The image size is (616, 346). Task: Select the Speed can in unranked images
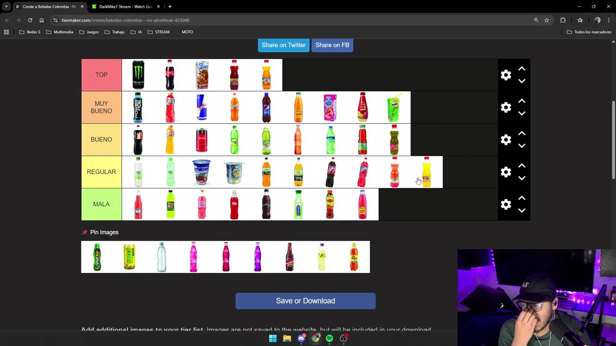(x=129, y=257)
